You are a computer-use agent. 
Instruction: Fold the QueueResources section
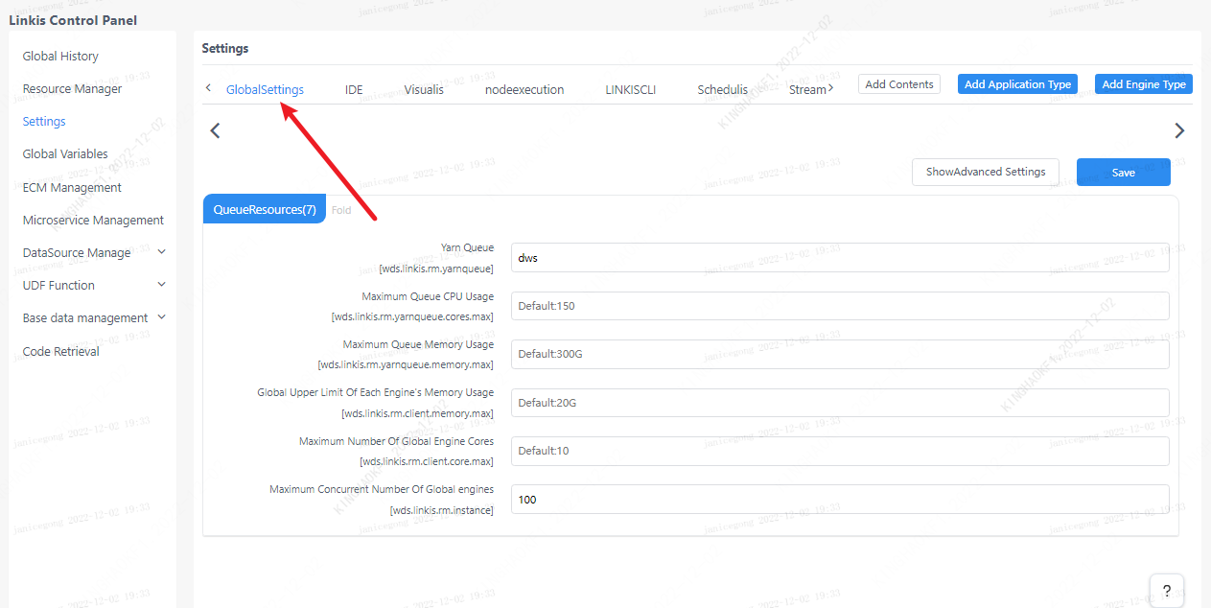[341, 210]
